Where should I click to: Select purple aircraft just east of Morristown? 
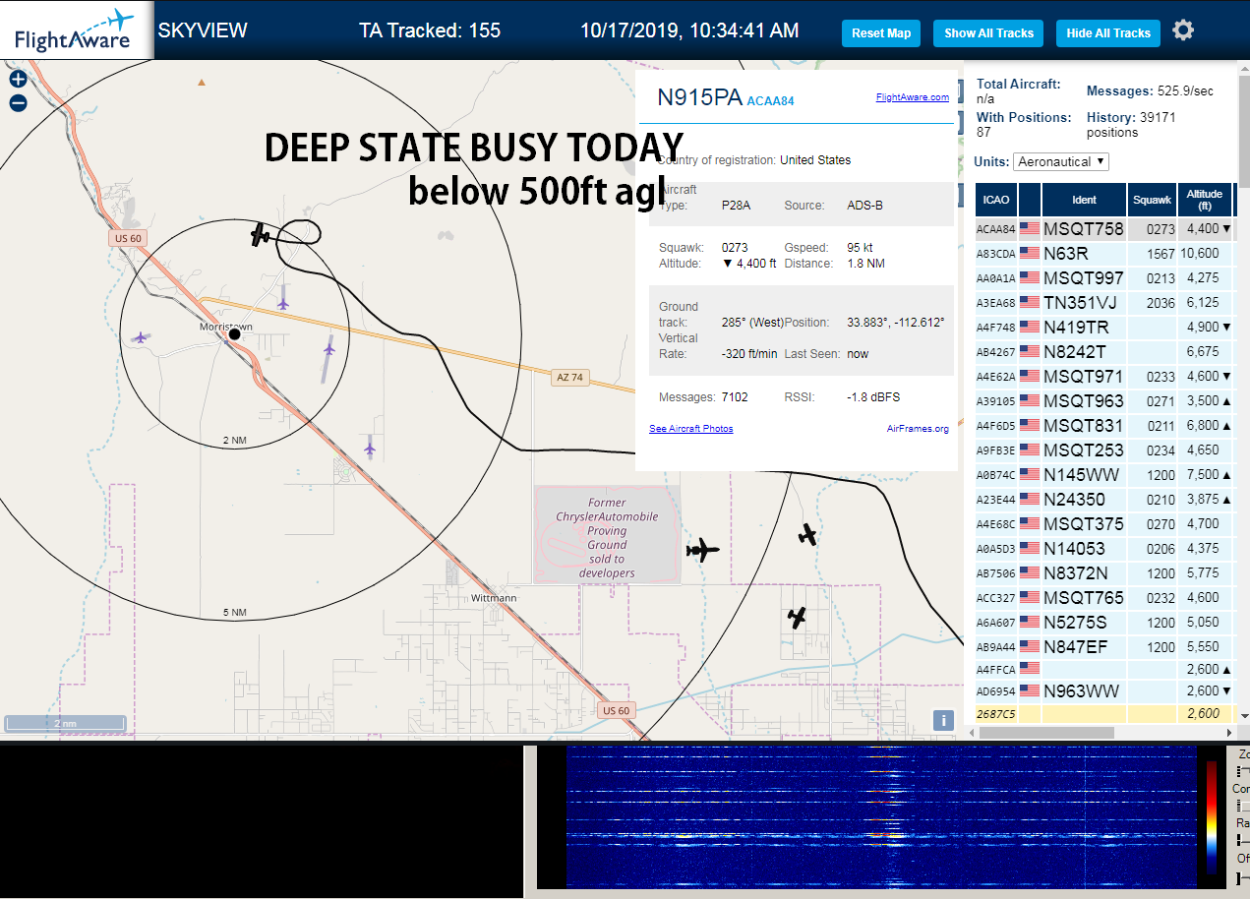[x=328, y=348]
